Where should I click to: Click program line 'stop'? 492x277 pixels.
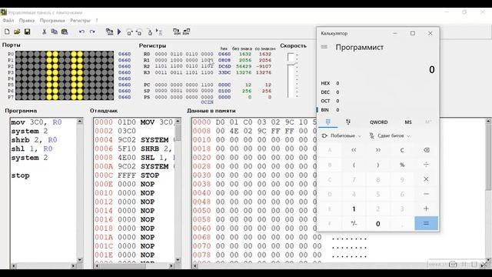pos(21,175)
